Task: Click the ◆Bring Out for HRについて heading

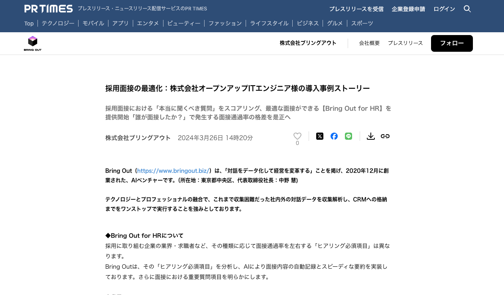Action: coord(144,235)
